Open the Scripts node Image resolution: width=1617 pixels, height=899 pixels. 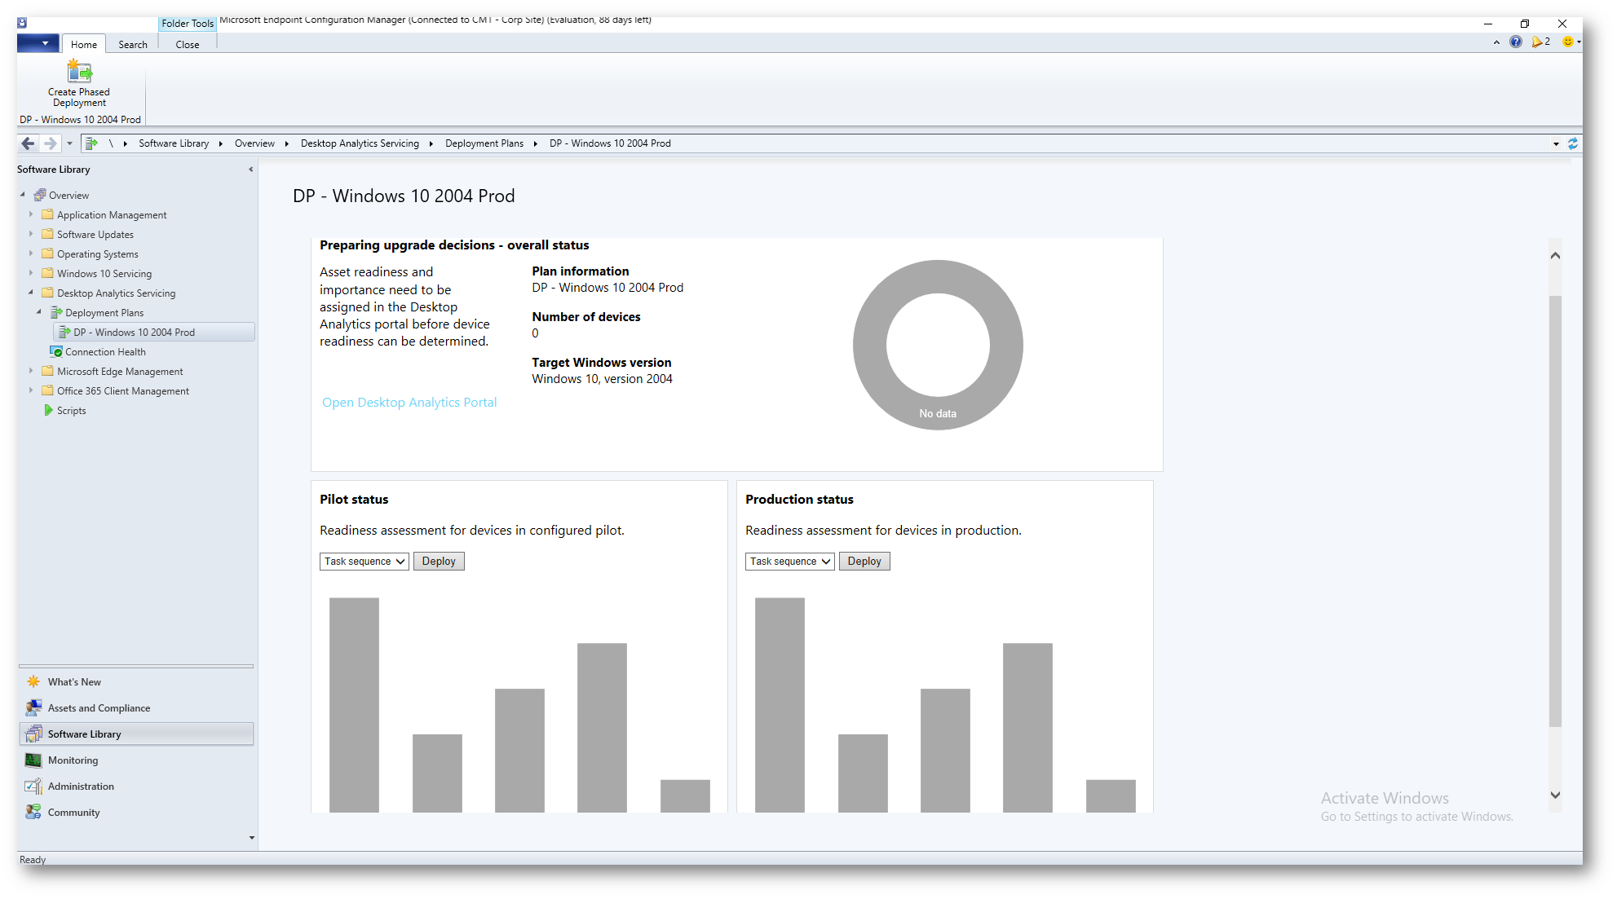pos(64,411)
